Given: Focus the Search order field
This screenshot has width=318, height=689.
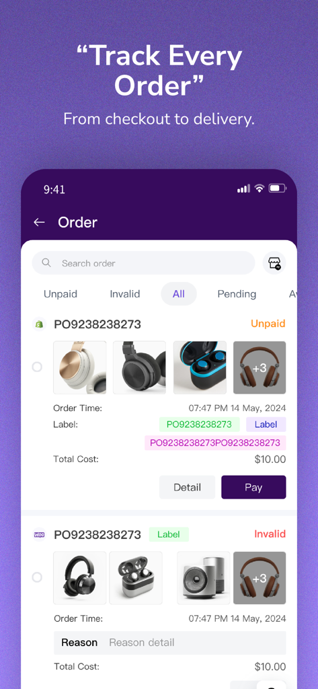Looking at the screenshot, I should tap(144, 263).
